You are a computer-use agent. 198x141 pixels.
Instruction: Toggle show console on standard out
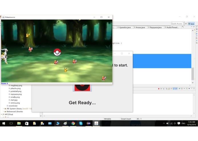(x=174, y=89)
